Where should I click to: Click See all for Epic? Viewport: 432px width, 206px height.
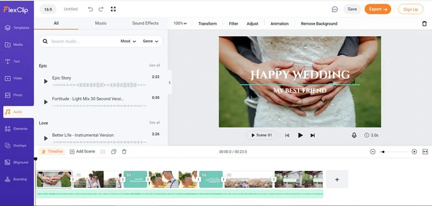tap(155, 65)
